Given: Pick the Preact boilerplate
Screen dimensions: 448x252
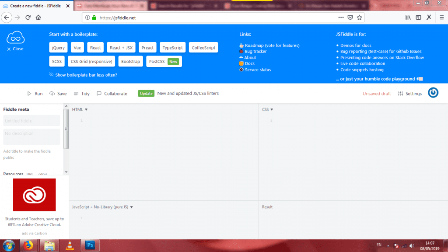Looking at the screenshot, I should coord(147,47).
